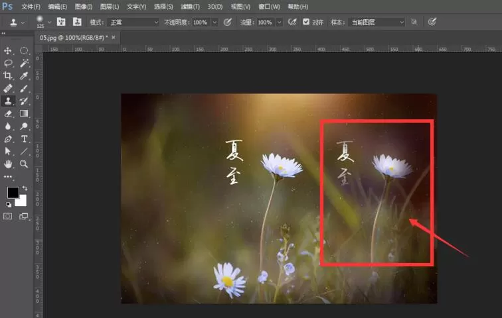Viewport: 502px width, 318px height.
Task: Change screen mode icon in toolbox
Action: click(x=24, y=217)
